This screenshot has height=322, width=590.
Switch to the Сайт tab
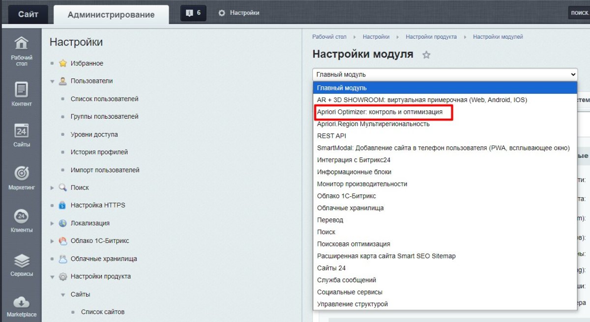point(28,13)
